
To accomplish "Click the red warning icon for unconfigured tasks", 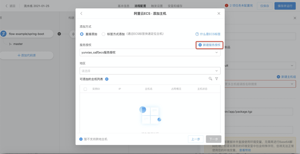I will (227, 5).
